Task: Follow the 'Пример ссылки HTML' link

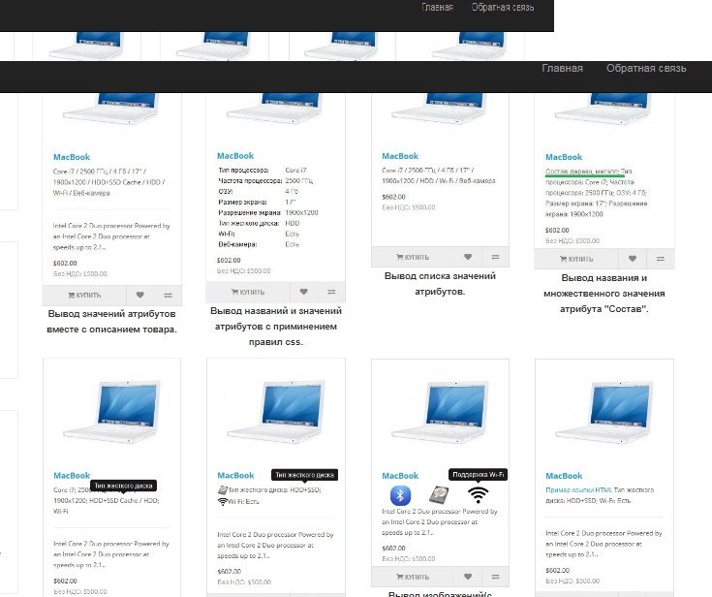Action: coord(578,489)
